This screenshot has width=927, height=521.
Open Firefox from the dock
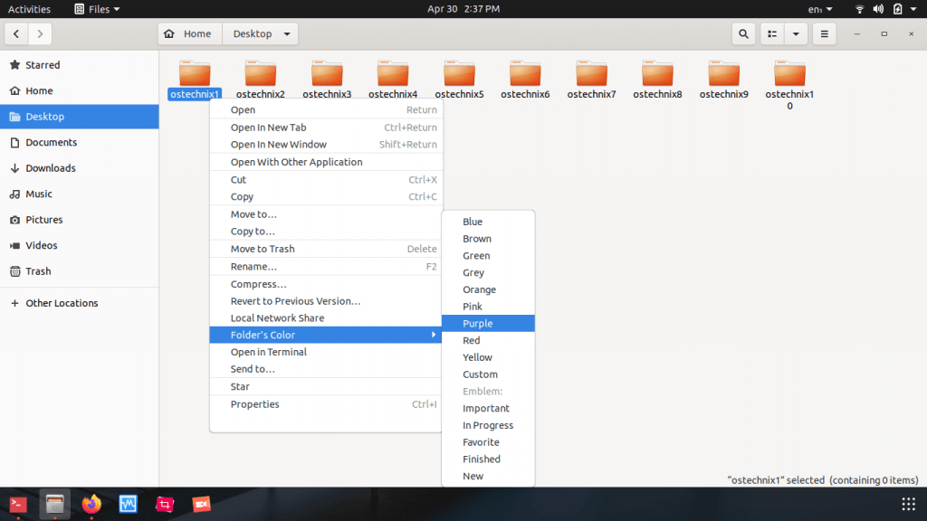point(91,504)
